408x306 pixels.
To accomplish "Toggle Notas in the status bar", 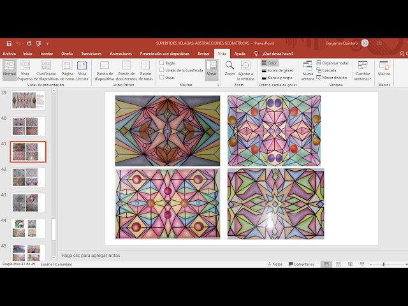I will tap(275, 264).
